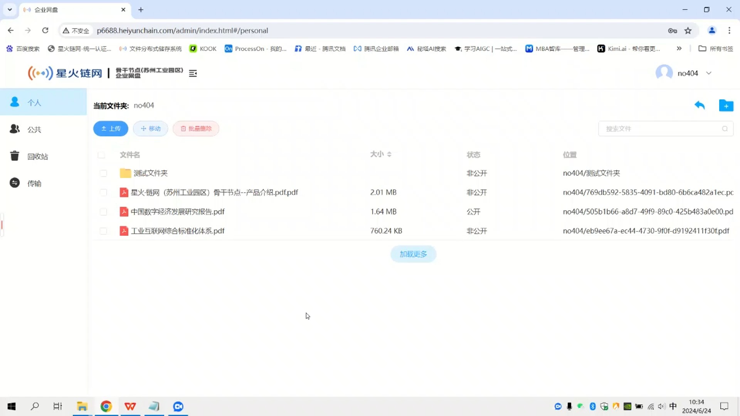740x416 pixels.
Task: Sort files by 大小 column arrows
Action: (389, 154)
